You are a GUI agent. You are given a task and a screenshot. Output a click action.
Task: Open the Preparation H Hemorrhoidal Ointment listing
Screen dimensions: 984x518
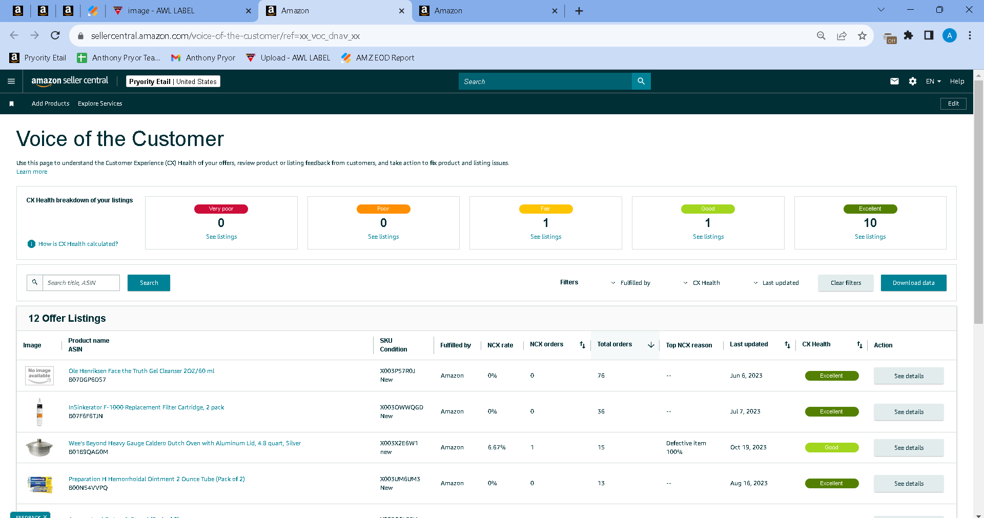pos(157,479)
